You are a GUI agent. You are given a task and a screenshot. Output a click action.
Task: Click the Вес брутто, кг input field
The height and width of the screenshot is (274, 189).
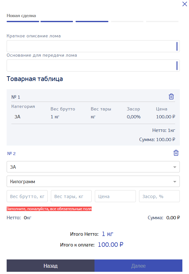tap(27, 196)
